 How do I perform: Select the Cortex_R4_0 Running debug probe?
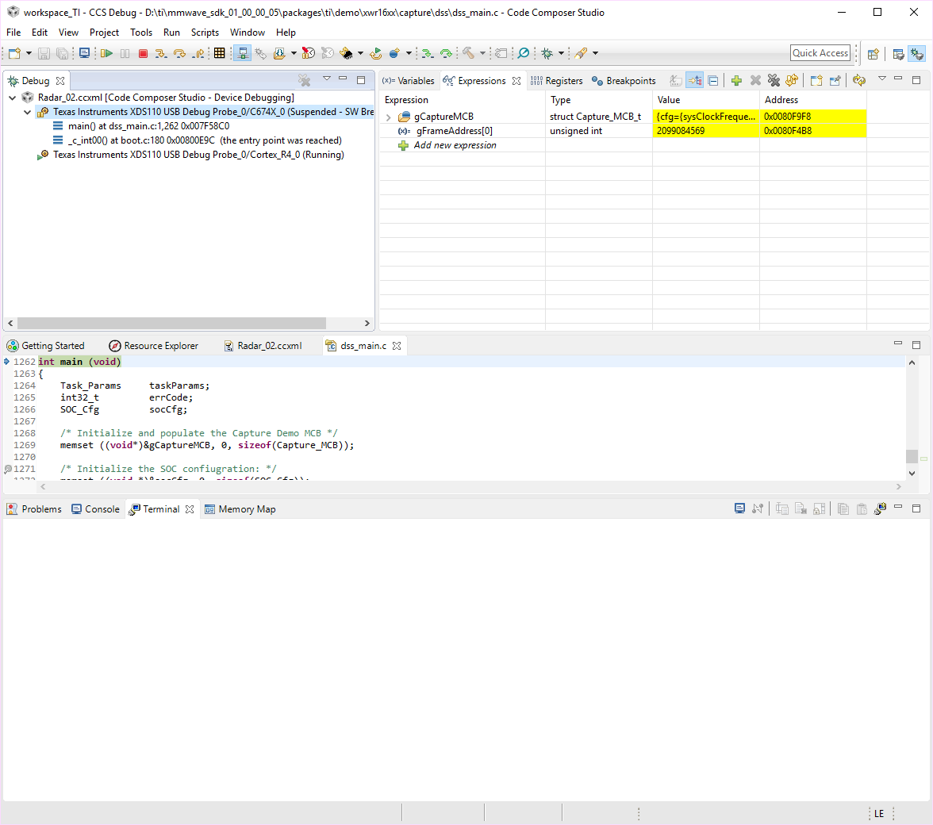pos(198,155)
